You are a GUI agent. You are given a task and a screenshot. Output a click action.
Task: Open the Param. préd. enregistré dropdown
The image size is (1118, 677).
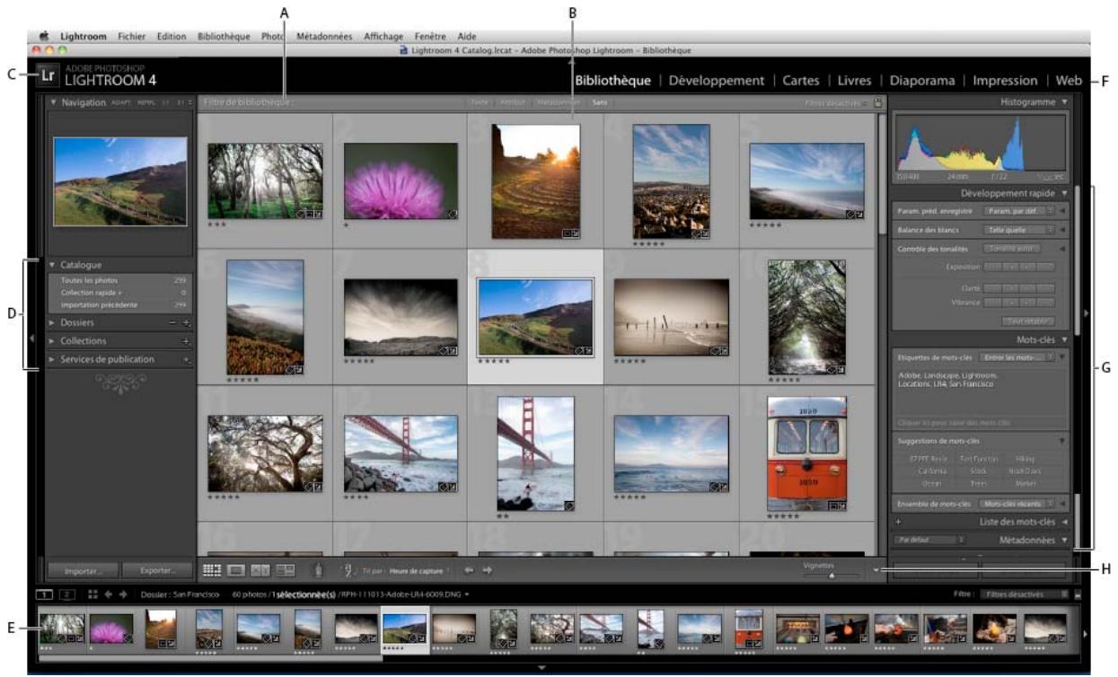(1018, 210)
